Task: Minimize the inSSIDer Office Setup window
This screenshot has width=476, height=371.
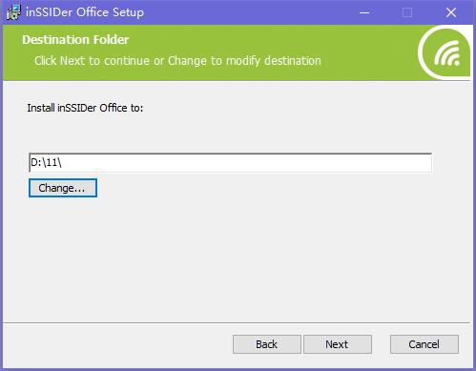Action: 364,12
